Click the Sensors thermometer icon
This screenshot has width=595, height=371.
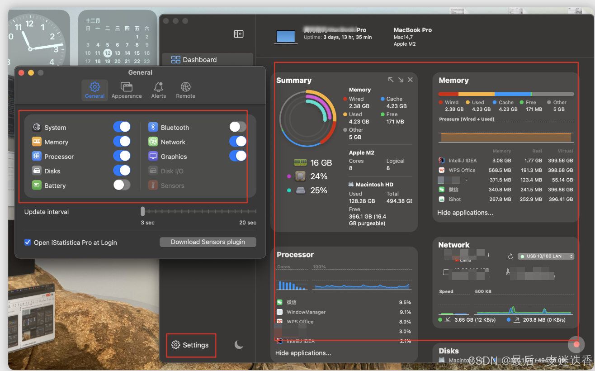pos(153,185)
